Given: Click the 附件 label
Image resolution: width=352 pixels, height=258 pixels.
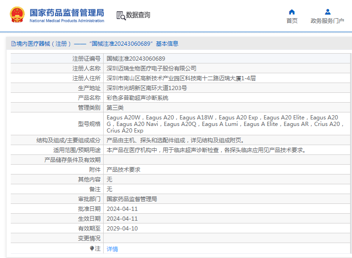Looking at the screenshot, I should pos(95,170).
